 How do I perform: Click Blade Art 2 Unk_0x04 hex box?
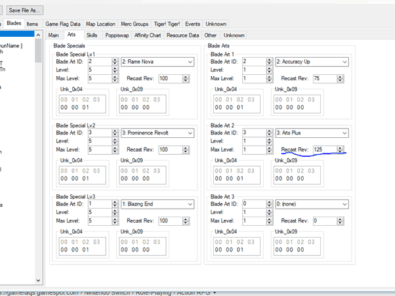237,175
